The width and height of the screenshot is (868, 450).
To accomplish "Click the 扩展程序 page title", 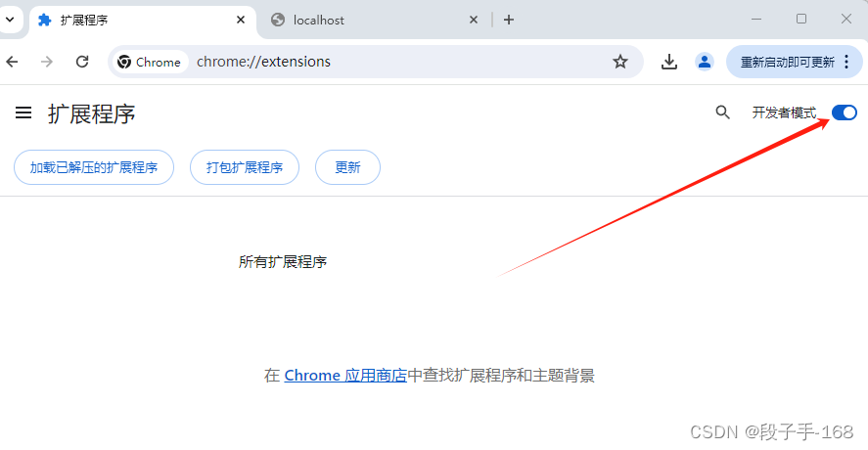I will (x=91, y=113).
